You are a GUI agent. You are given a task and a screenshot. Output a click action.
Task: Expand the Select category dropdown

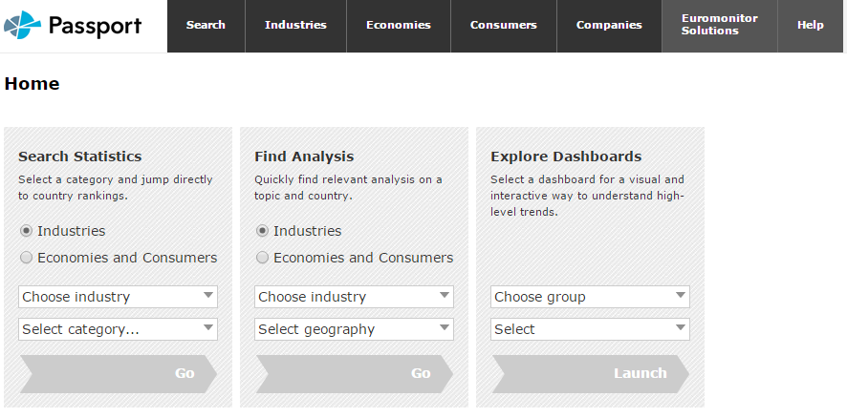118,329
